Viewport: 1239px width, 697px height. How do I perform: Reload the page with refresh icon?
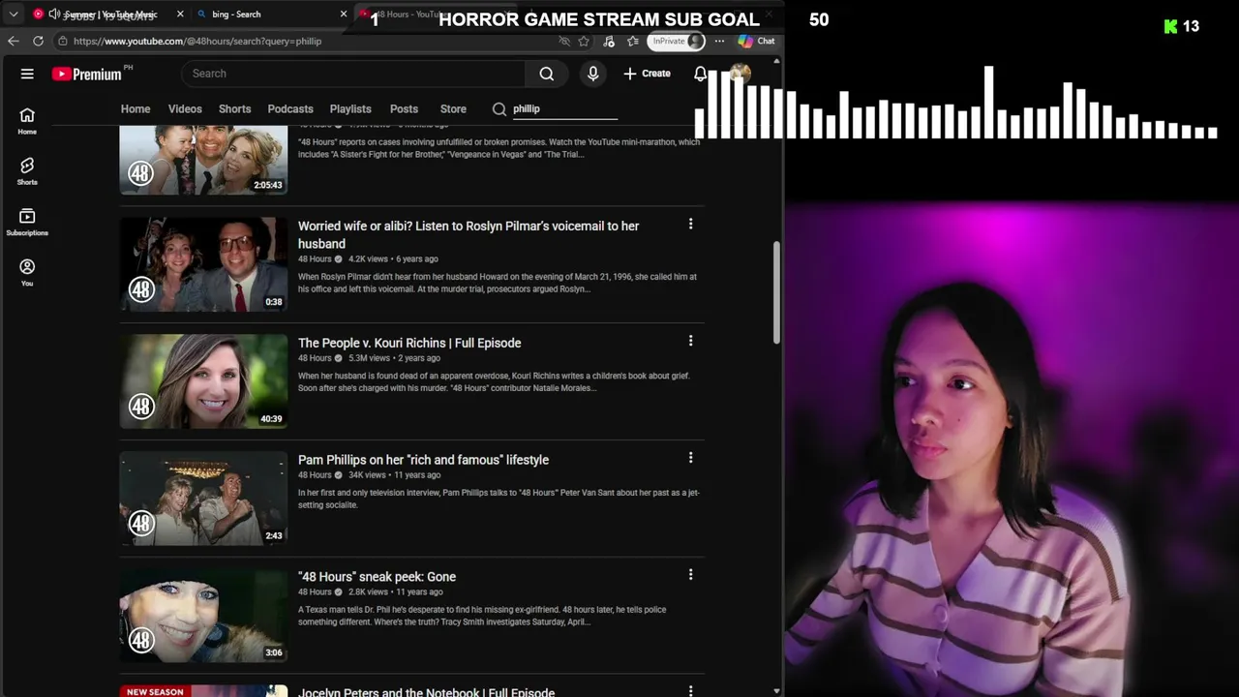pos(38,41)
